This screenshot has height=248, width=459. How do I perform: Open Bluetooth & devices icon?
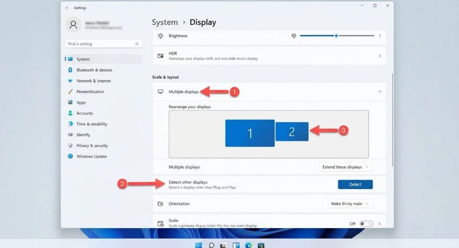(70, 70)
